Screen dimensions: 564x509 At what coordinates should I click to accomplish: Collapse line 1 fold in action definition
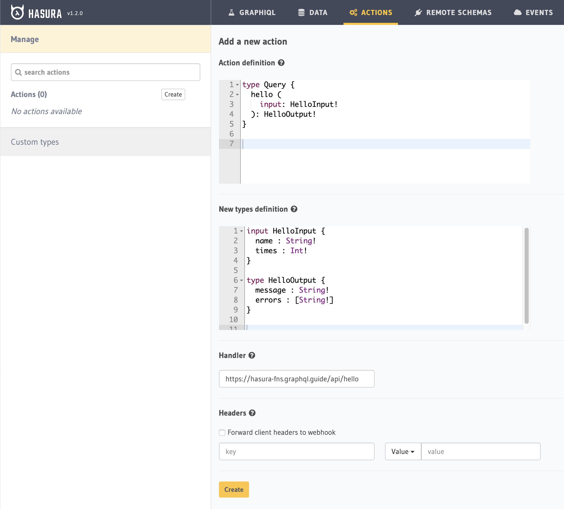click(x=237, y=85)
